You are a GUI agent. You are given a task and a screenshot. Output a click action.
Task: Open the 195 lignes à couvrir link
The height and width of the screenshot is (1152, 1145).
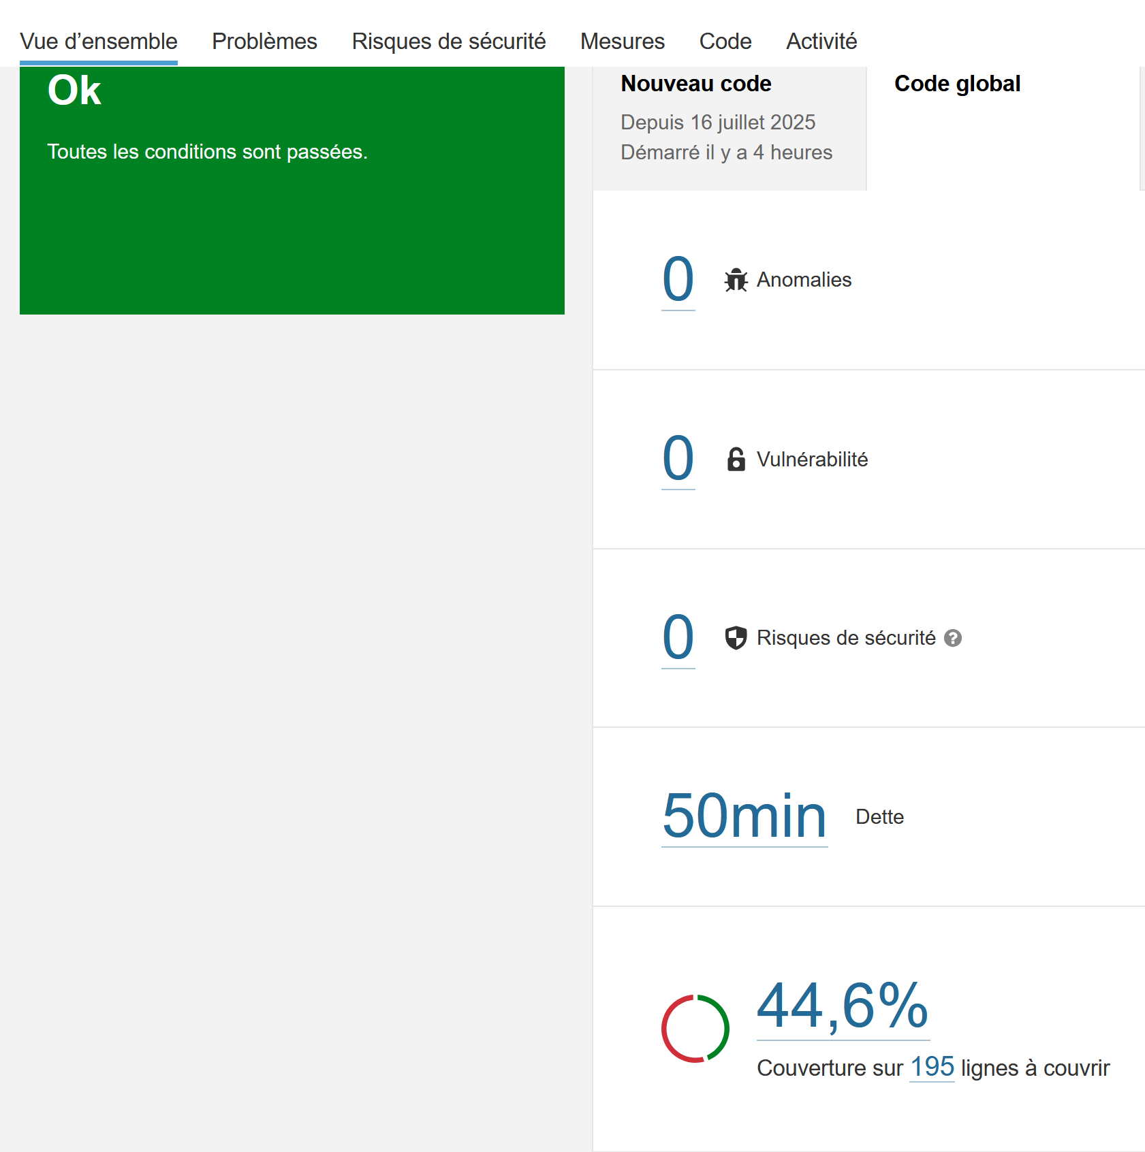pos(932,1067)
